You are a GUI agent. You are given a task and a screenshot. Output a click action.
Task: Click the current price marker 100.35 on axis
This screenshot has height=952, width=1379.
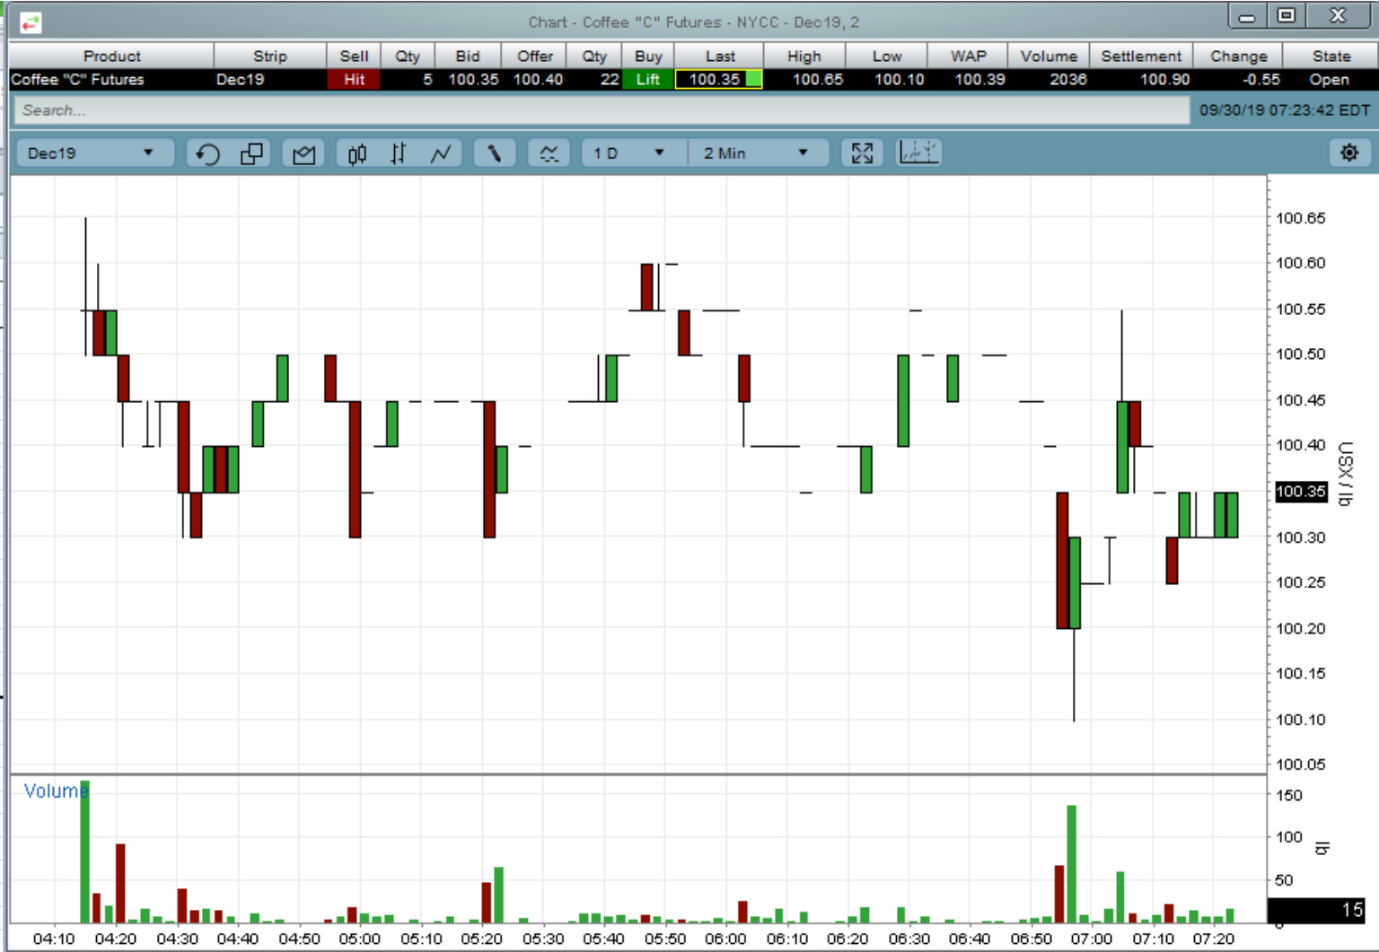pyautogui.click(x=1301, y=492)
